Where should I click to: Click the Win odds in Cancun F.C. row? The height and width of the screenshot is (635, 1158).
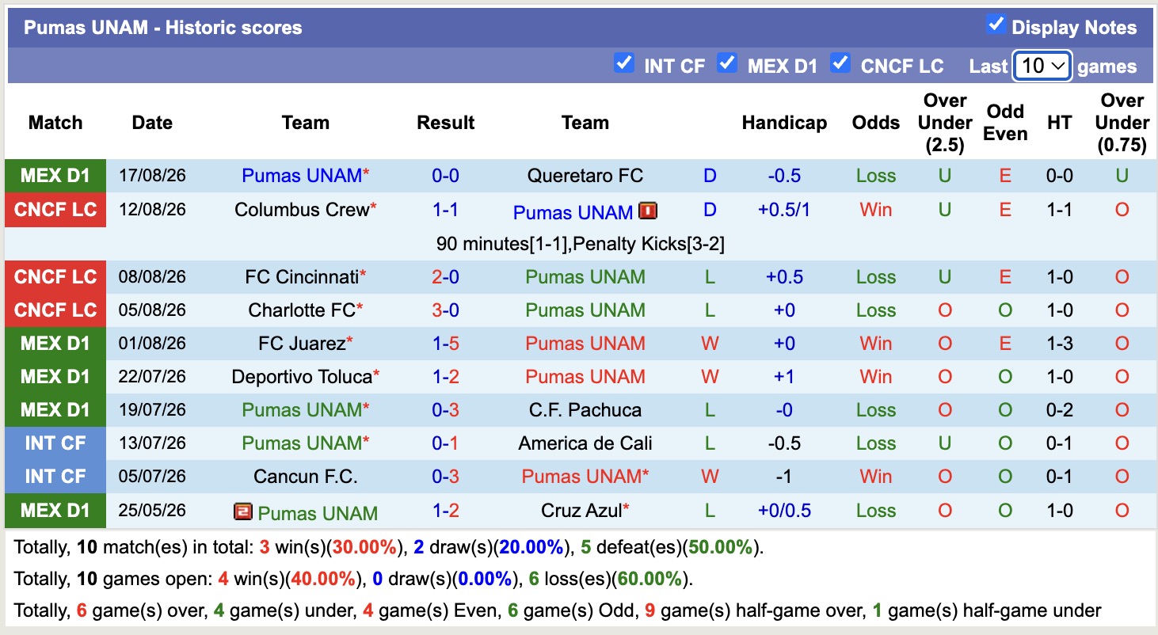(876, 477)
